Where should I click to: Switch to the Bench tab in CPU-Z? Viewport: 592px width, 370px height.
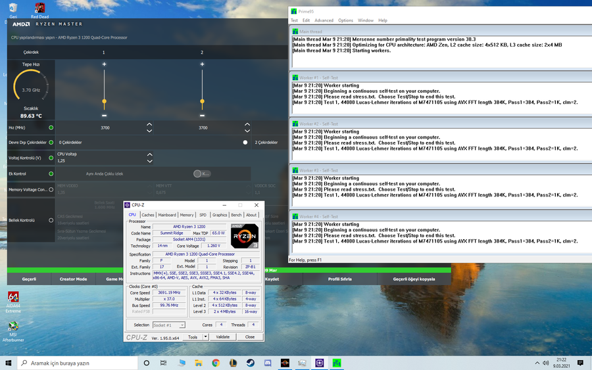click(236, 215)
